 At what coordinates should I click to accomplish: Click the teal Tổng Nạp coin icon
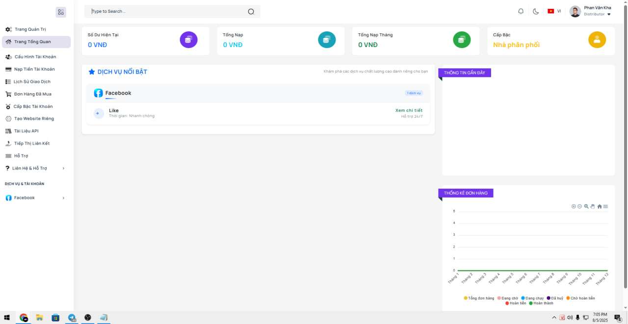point(327,40)
